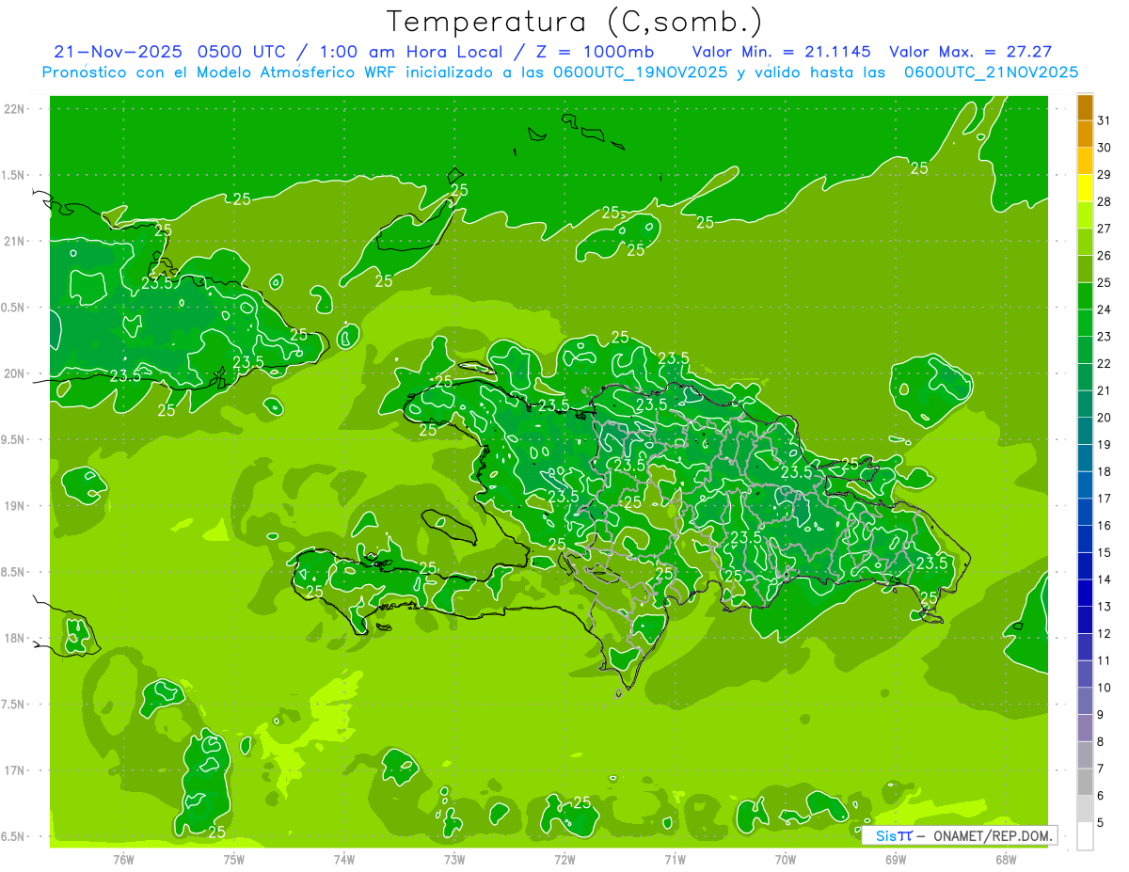This screenshot has height=872, width=1129.
Task: Pick the color scale swatch between 9 and 10
Action: click(1085, 701)
